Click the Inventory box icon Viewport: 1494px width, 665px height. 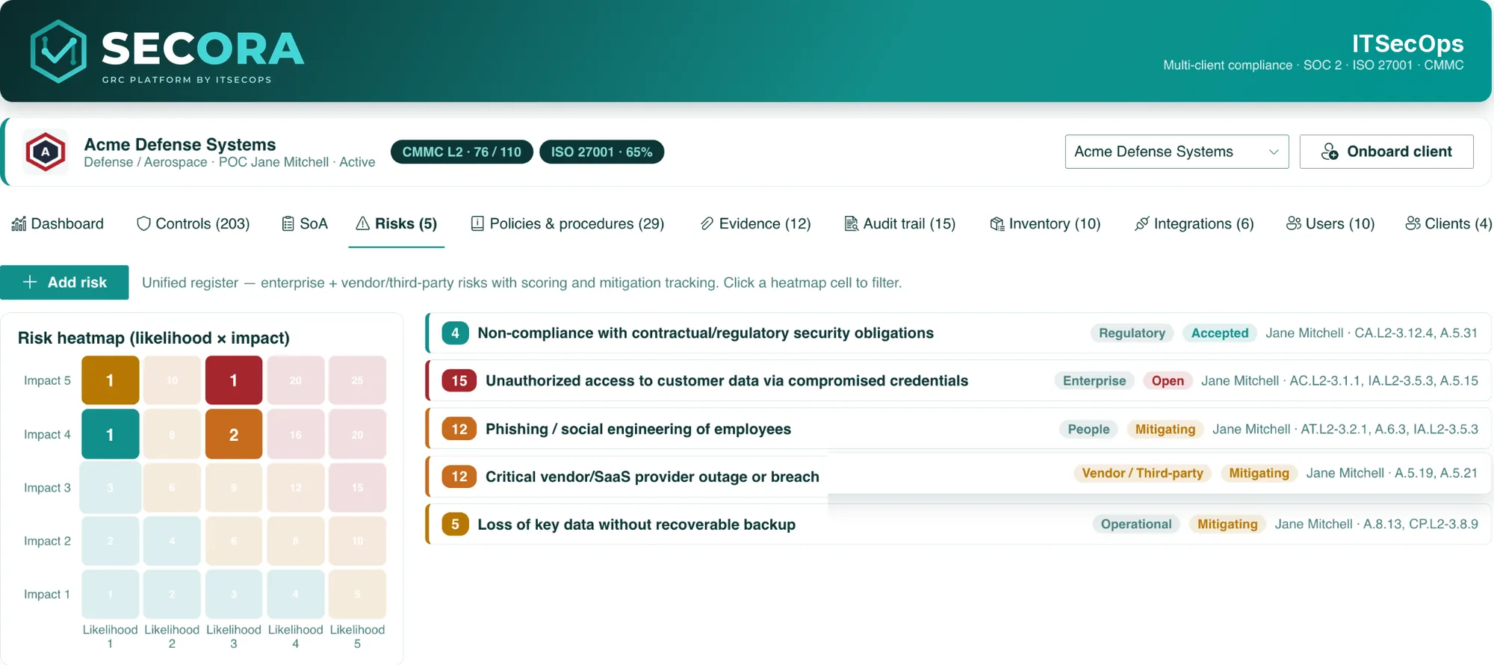point(996,223)
